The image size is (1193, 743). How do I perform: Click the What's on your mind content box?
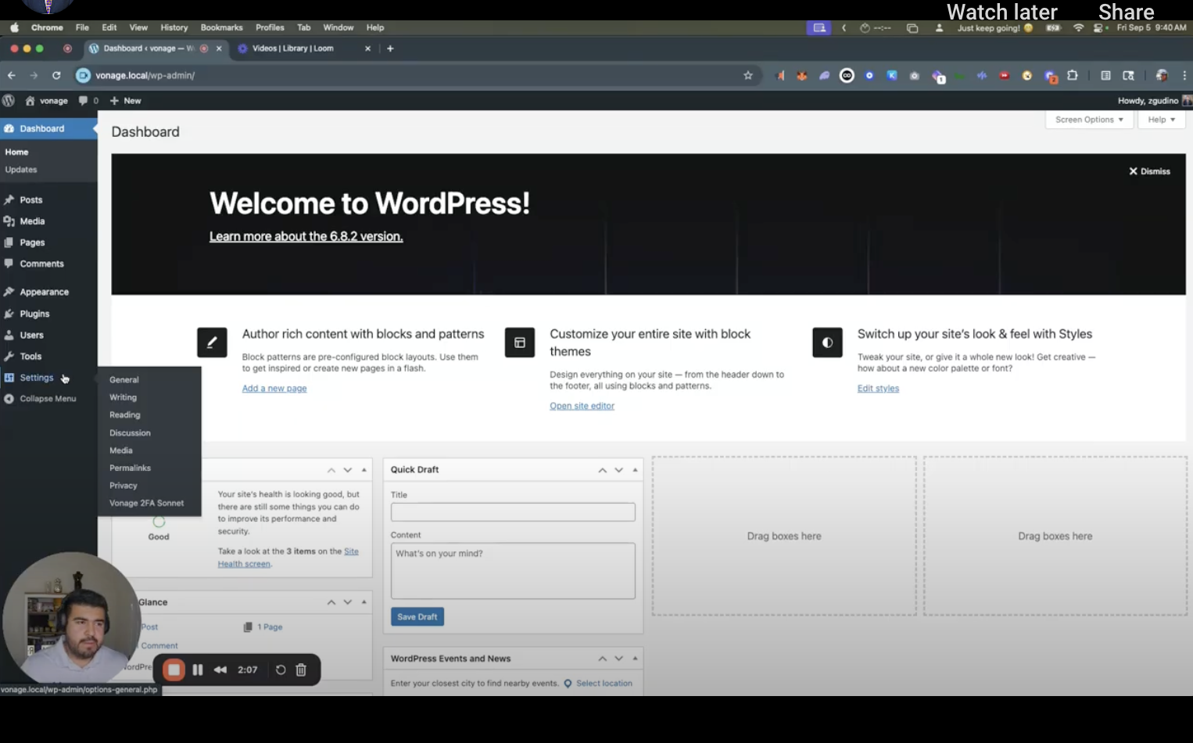[513, 571]
